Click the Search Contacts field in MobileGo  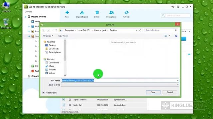coord(176,16)
